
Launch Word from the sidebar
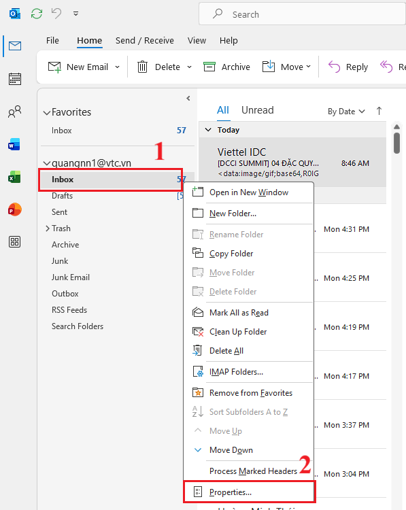click(x=15, y=144)
